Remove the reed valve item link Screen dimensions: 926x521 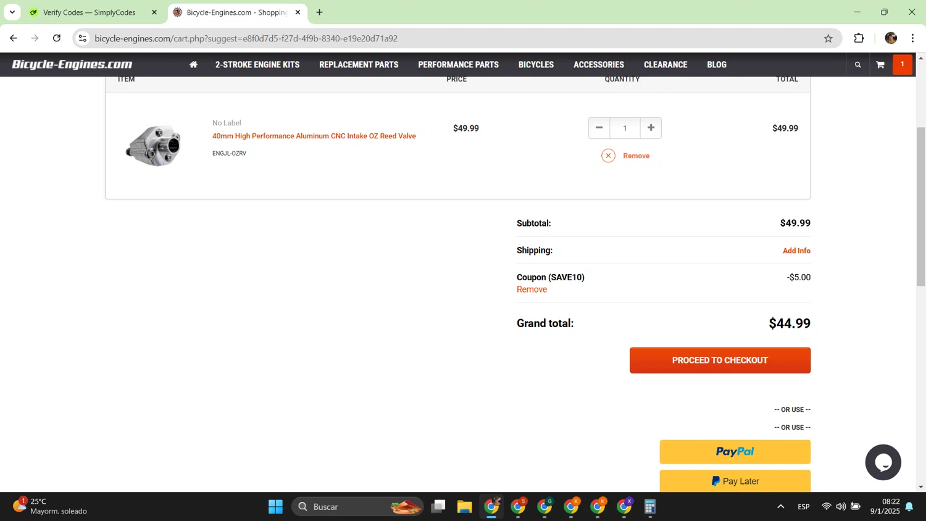pos(636,156)
